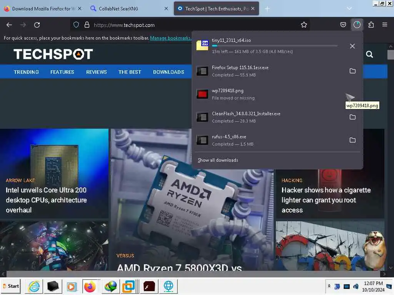The image size is (394, 295).
Task: Open the VMware taskbar icon
Action: (x=129, y=286)
